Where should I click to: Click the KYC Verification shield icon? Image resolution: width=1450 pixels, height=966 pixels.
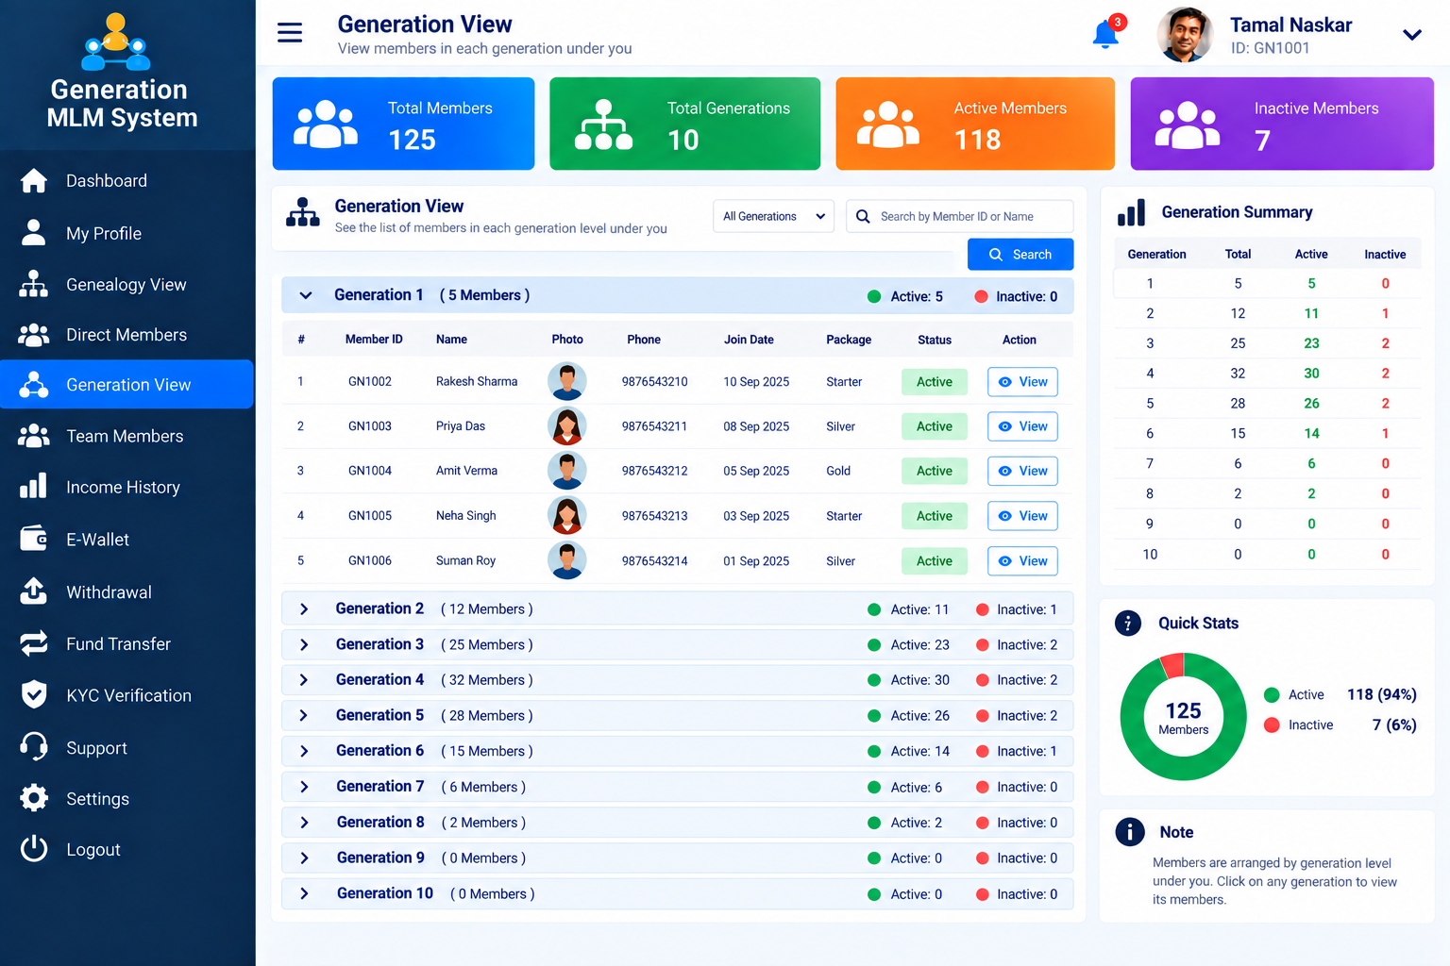(x=34, y=694)
